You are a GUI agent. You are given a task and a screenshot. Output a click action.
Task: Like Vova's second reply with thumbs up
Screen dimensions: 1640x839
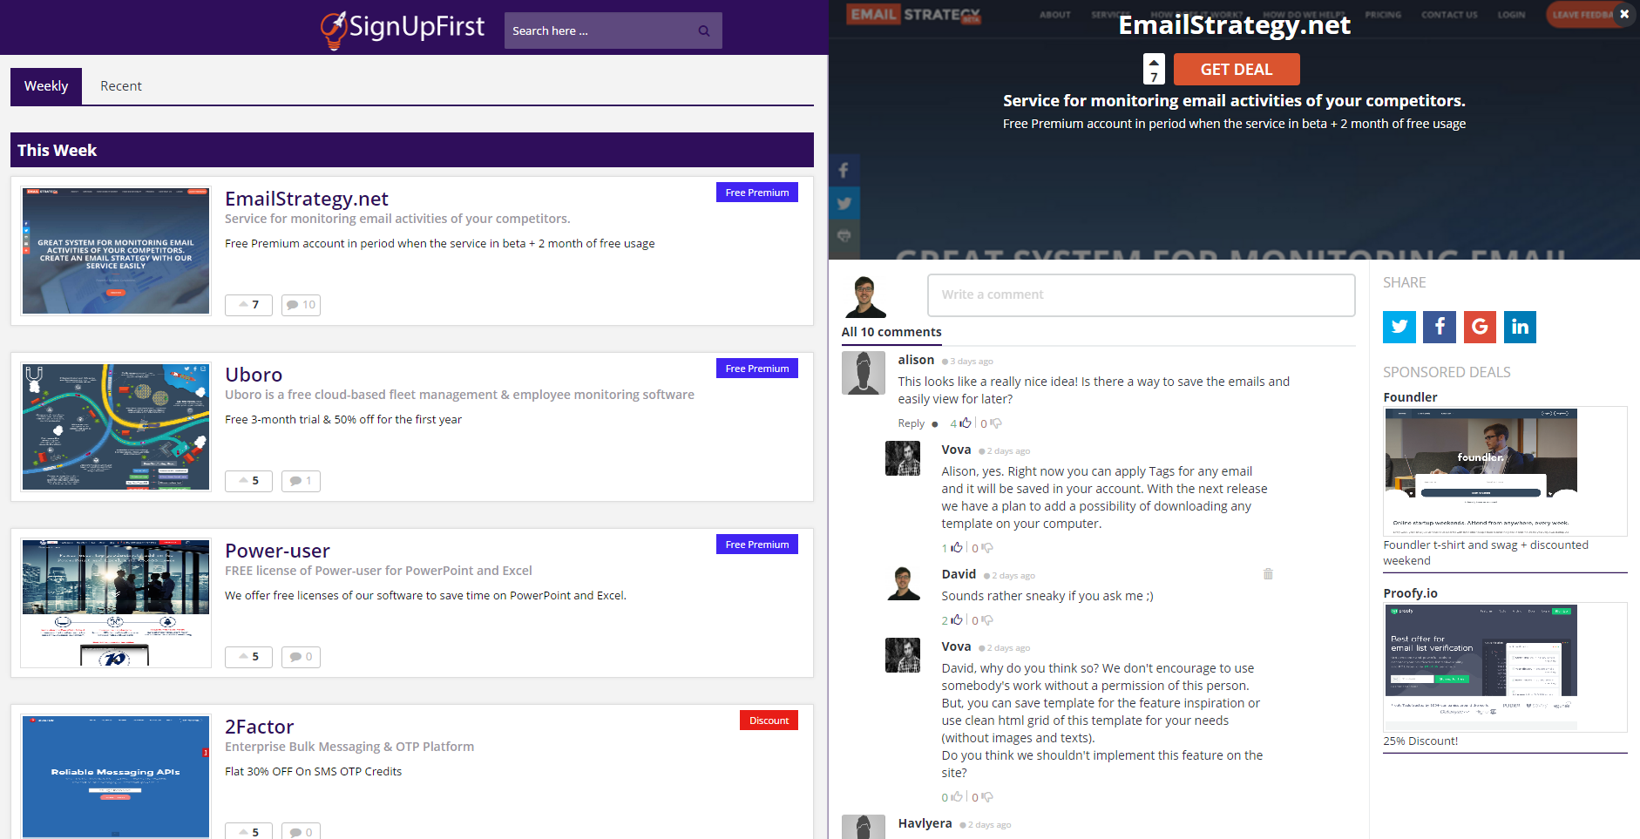click(957, 796)
